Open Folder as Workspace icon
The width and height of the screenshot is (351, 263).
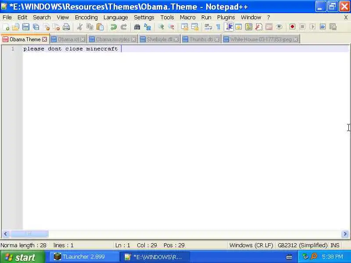click(269, 27)
